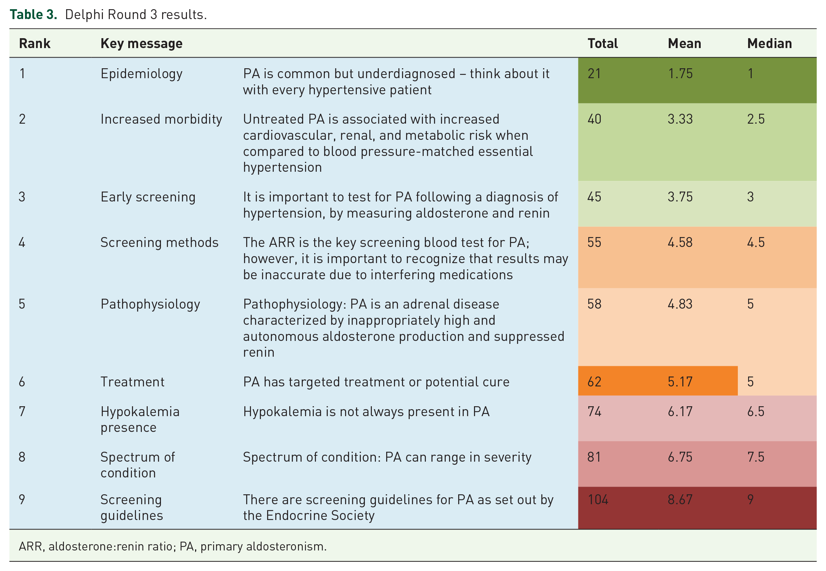Screen dimensions: 826x571
Task: Select the Spectrum of condition label
Action: click(138, 465)
